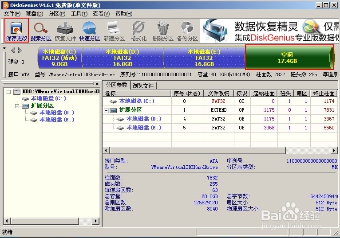Click E: drive icon in partition table
The image size is (340, 238).
(120, 128)
